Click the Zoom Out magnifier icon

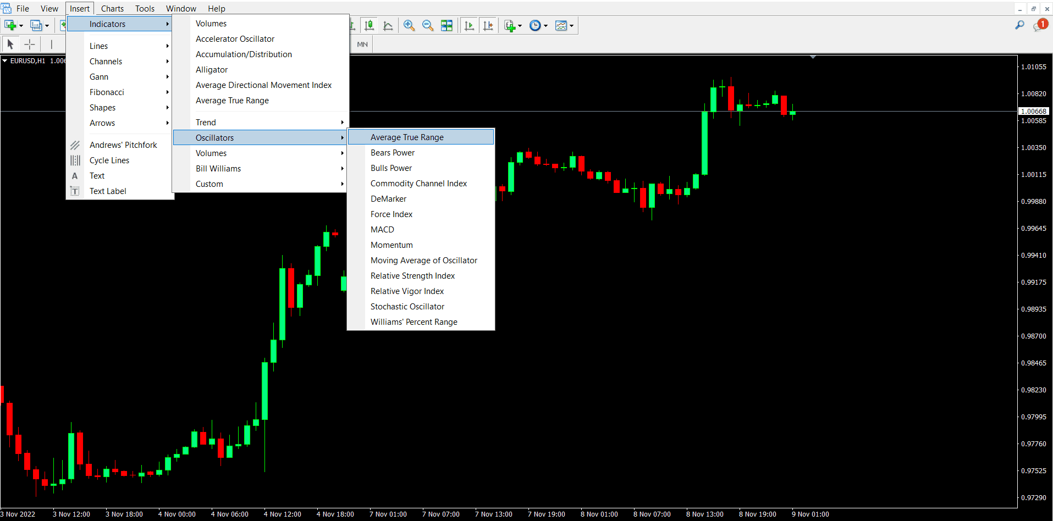coord(428,25)
